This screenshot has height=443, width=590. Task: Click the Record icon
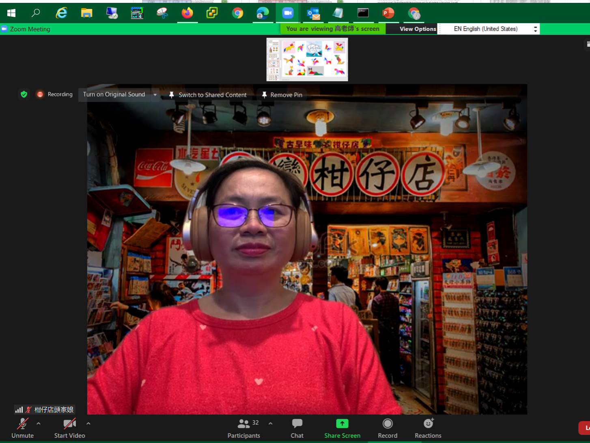pyautogui.click(x=388, y=424)
